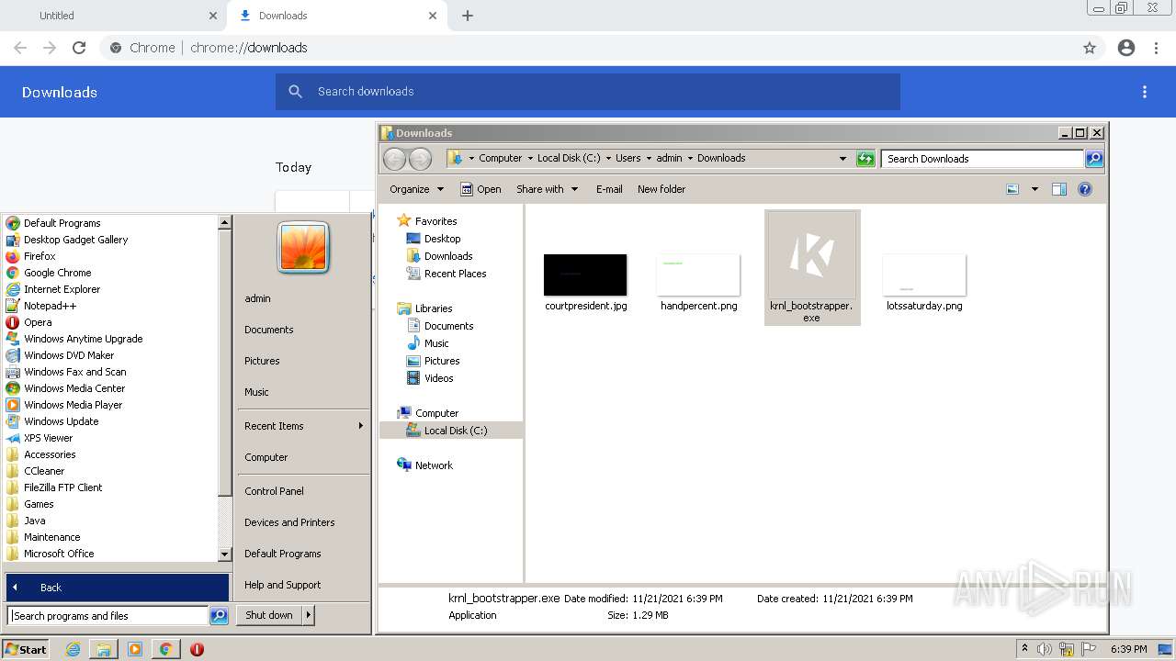Open the Change your view dropdown arrow
The width and height of the screenshot is (1176, 661).
tap(1035, 189)
